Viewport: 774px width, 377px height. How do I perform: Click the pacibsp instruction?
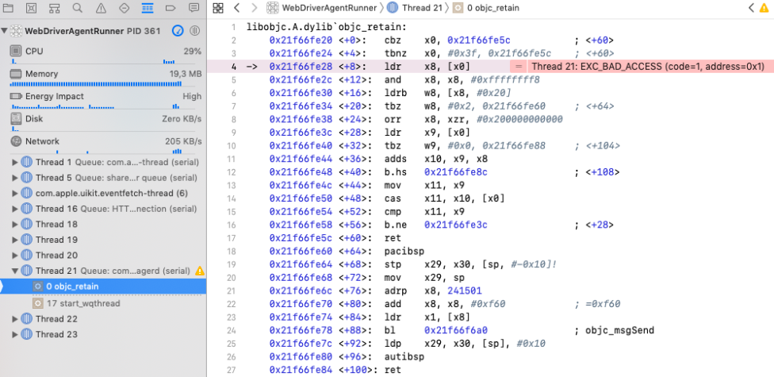click(404, 251)
